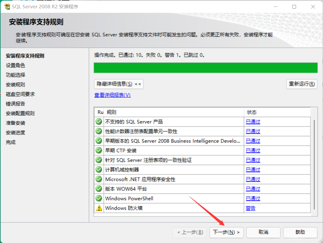323x243 pixels.
Task: Click the check icon for the Business Intelligence row
Action: pyautogui.click(x=99, y=141)
